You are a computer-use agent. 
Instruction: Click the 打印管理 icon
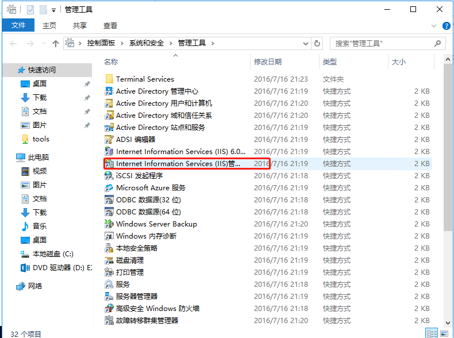[x=109, y=272]
